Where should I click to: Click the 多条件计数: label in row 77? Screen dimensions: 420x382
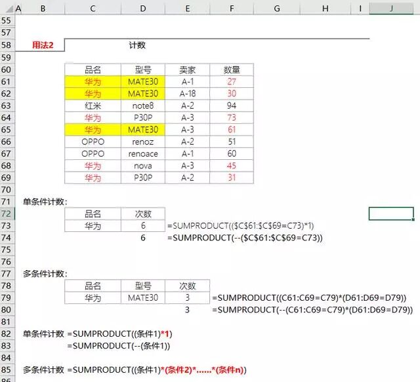pos(45,274)
